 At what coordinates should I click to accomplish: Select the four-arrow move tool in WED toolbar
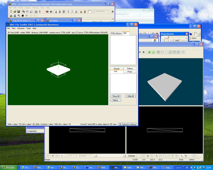113,12
